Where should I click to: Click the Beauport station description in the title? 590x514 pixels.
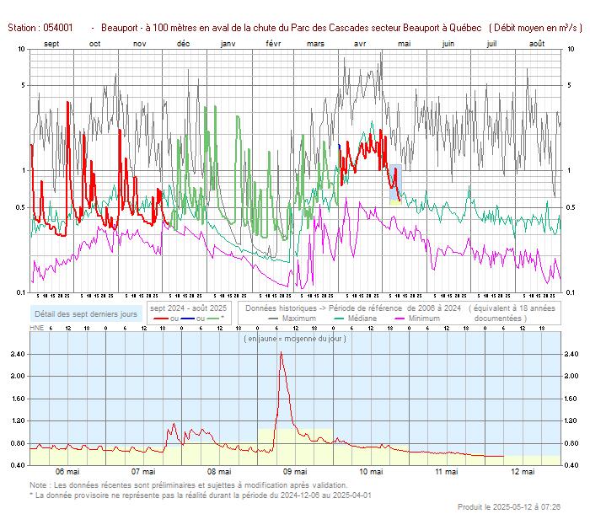(292, 28)
